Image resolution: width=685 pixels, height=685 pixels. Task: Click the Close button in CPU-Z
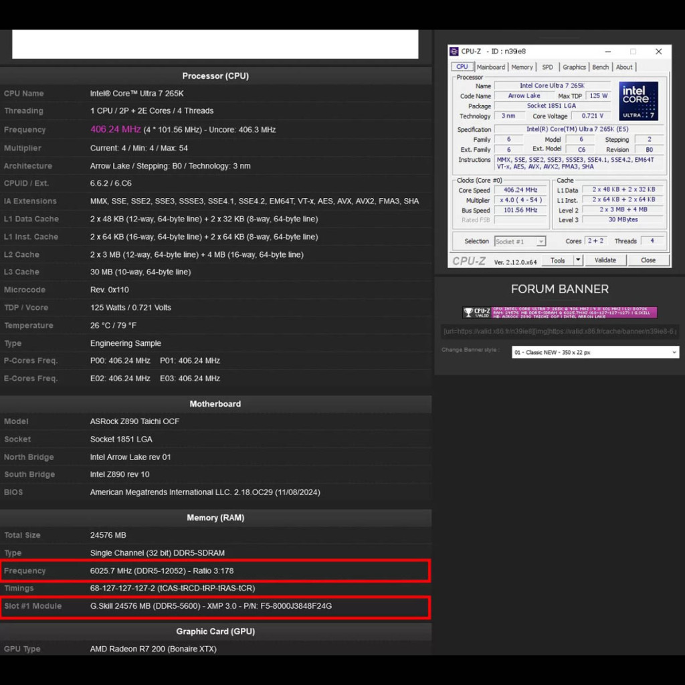pyautogui.click(x=648, y=260)
